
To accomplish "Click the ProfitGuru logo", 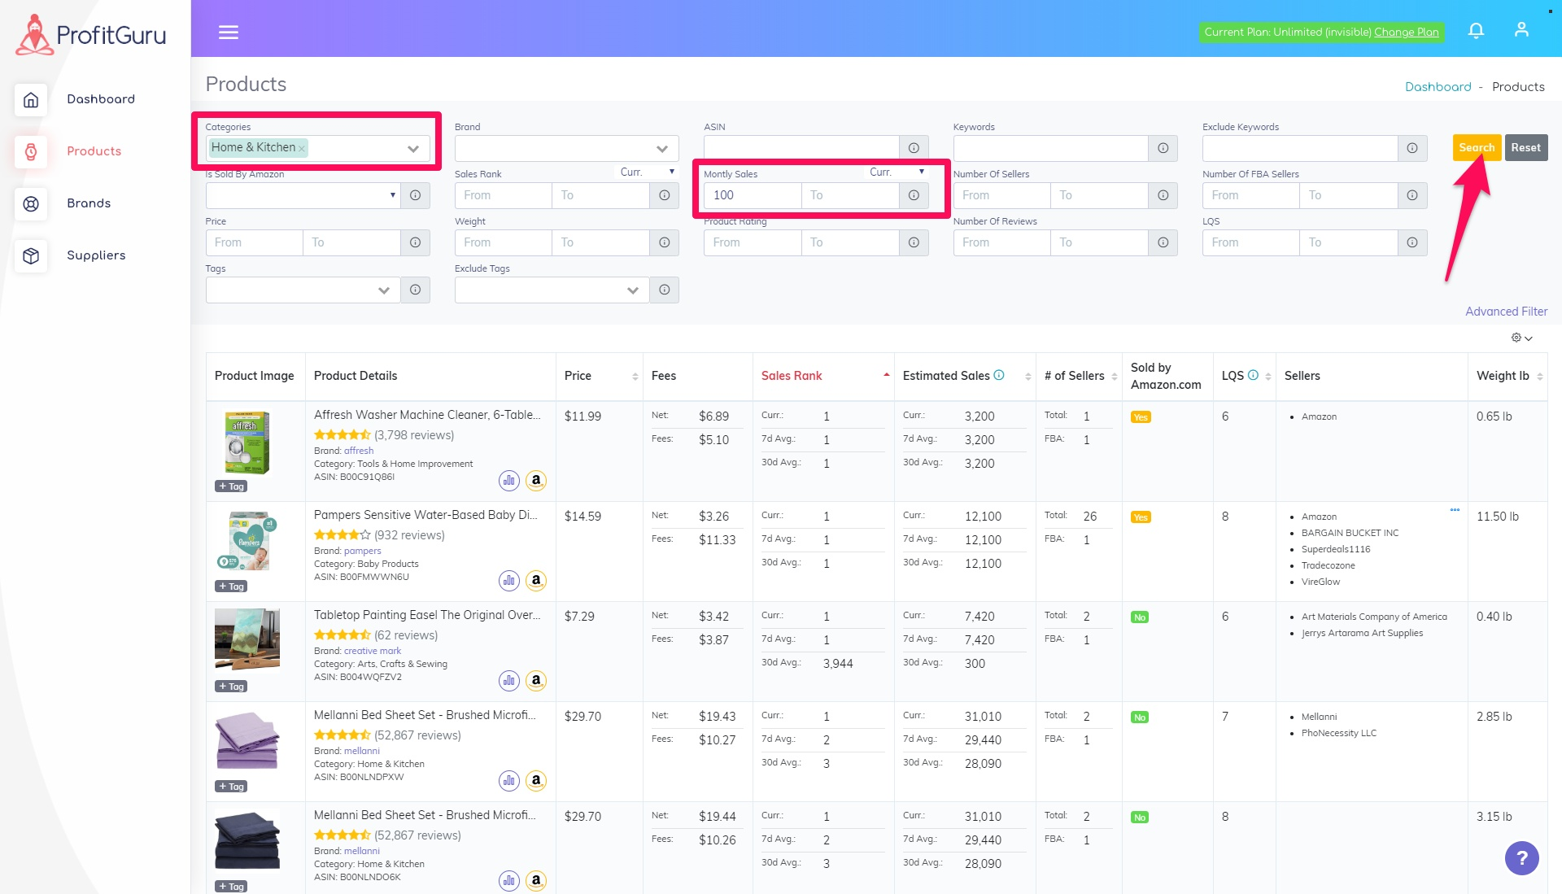I will (91, 35).
